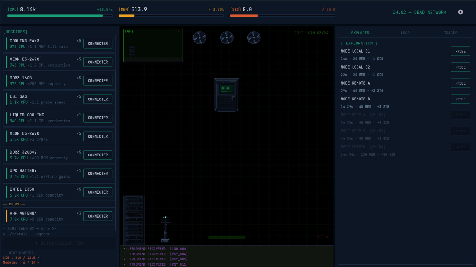This screenshot has width=476, height=267.
Task: Click the Node Origin locked entry
Action: coord(405,151)
